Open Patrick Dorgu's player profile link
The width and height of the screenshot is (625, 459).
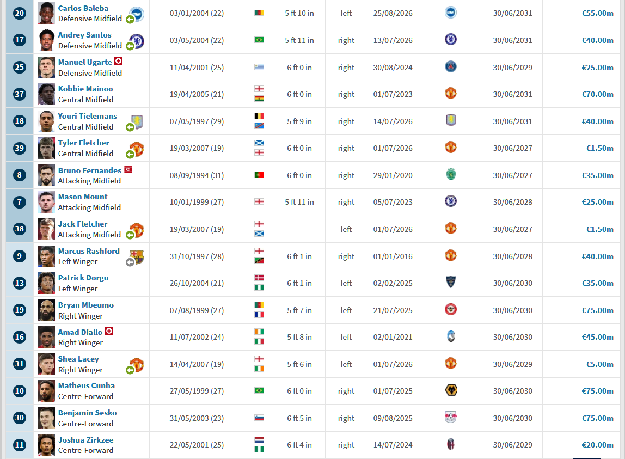[83, 278]
